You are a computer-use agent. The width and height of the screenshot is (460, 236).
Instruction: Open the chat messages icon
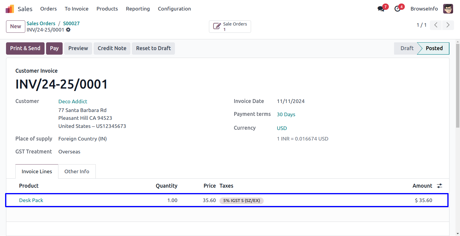(x=381, y=9)
